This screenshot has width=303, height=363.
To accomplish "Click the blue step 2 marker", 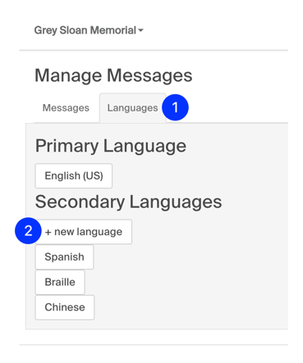I will point(28,231).
